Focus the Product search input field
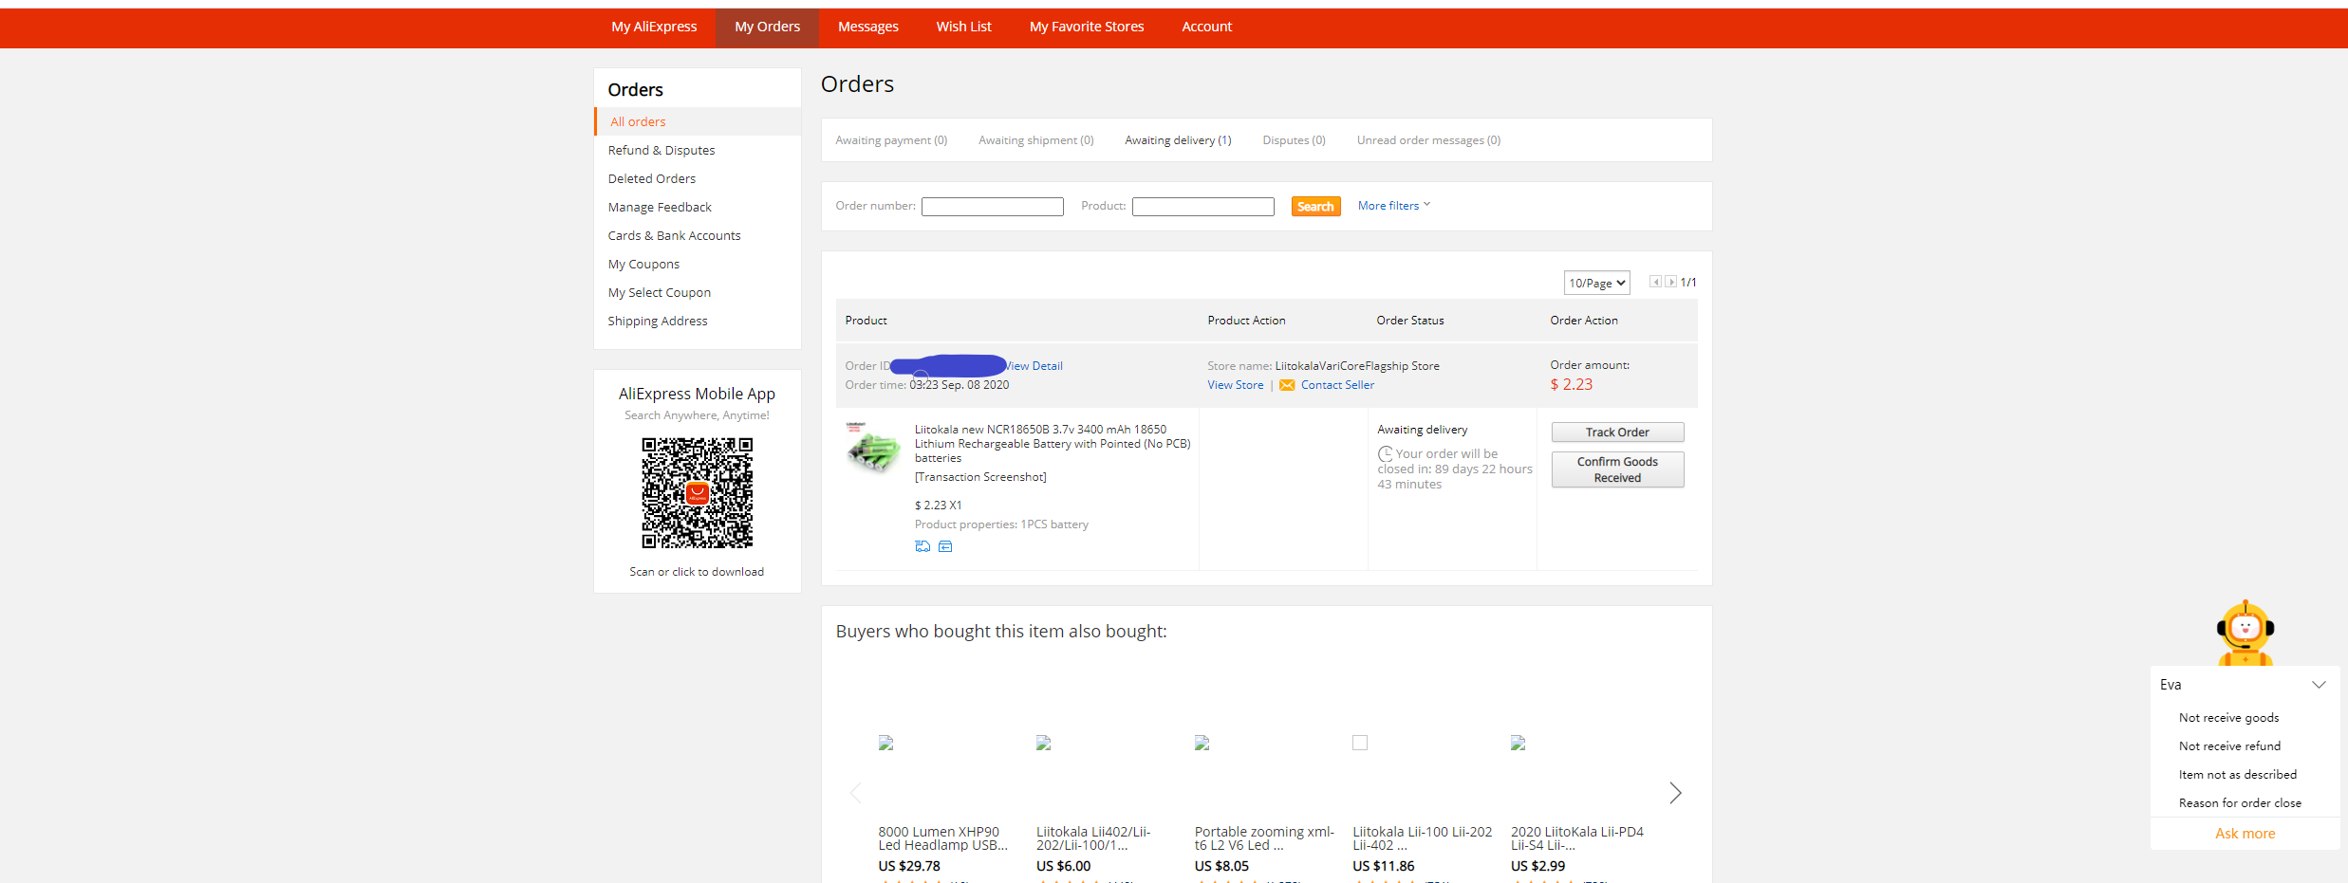The image size is (2348, 883). pyautogui.click(x=1203, y=207)
